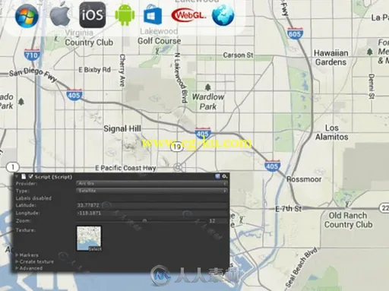389x291 pixels.
Task: Click the script file icon in header
Action: [24, 176]
